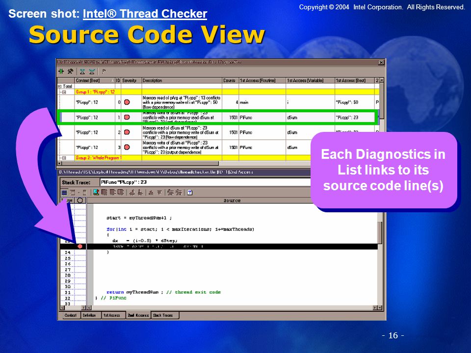471x353 pixels.
Task: Click the Stack Trace field showing PiFunc "Pi.cpp": 23
Action: pyautogui.click(x=205, y=182)
